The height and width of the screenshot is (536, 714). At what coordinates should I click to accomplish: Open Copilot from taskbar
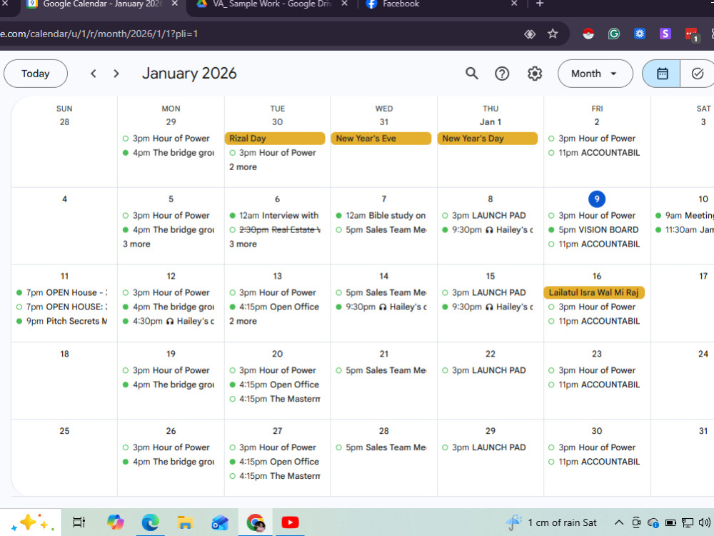point(115,522)
